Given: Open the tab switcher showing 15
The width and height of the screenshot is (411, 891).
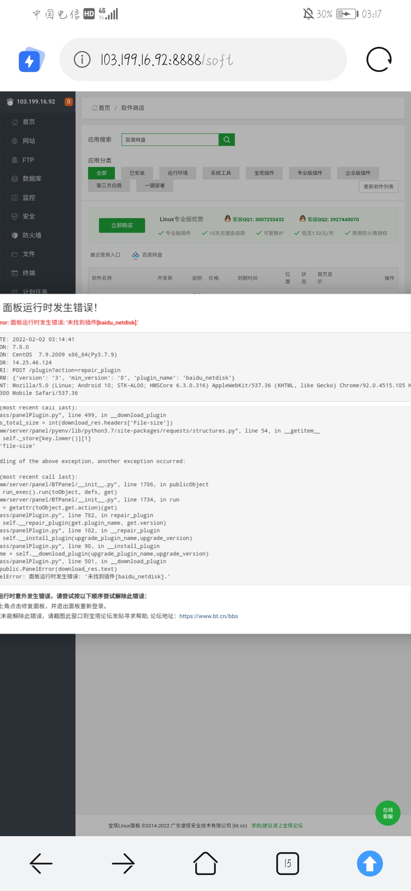Looking at the screenshot, I should (x=288, y=863).
